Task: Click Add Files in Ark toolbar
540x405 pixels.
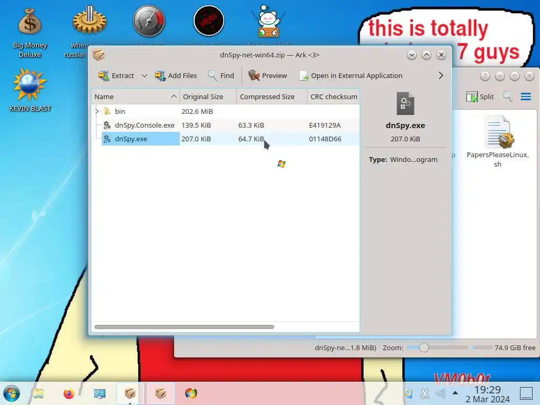Action: point(176,75)
